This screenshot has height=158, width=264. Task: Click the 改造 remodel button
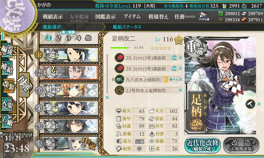pyautogui.click(x=241, y=145)
